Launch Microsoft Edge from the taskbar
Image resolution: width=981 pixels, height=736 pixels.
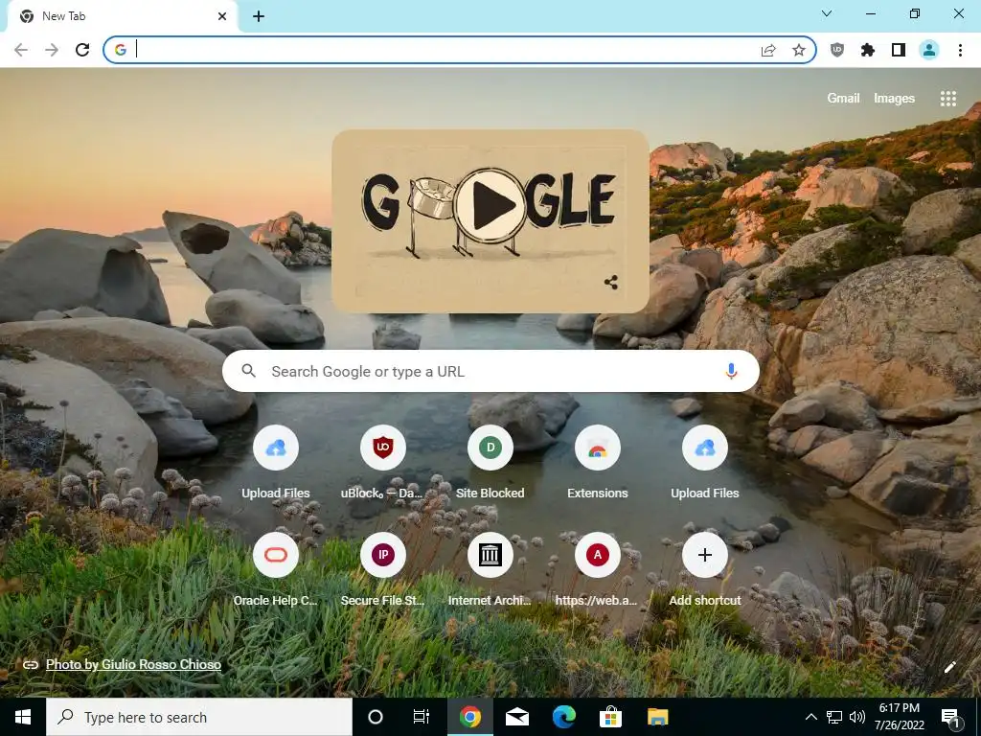[x=563, y=717]
